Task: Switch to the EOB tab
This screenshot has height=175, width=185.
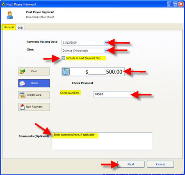Action: point(20,28)
